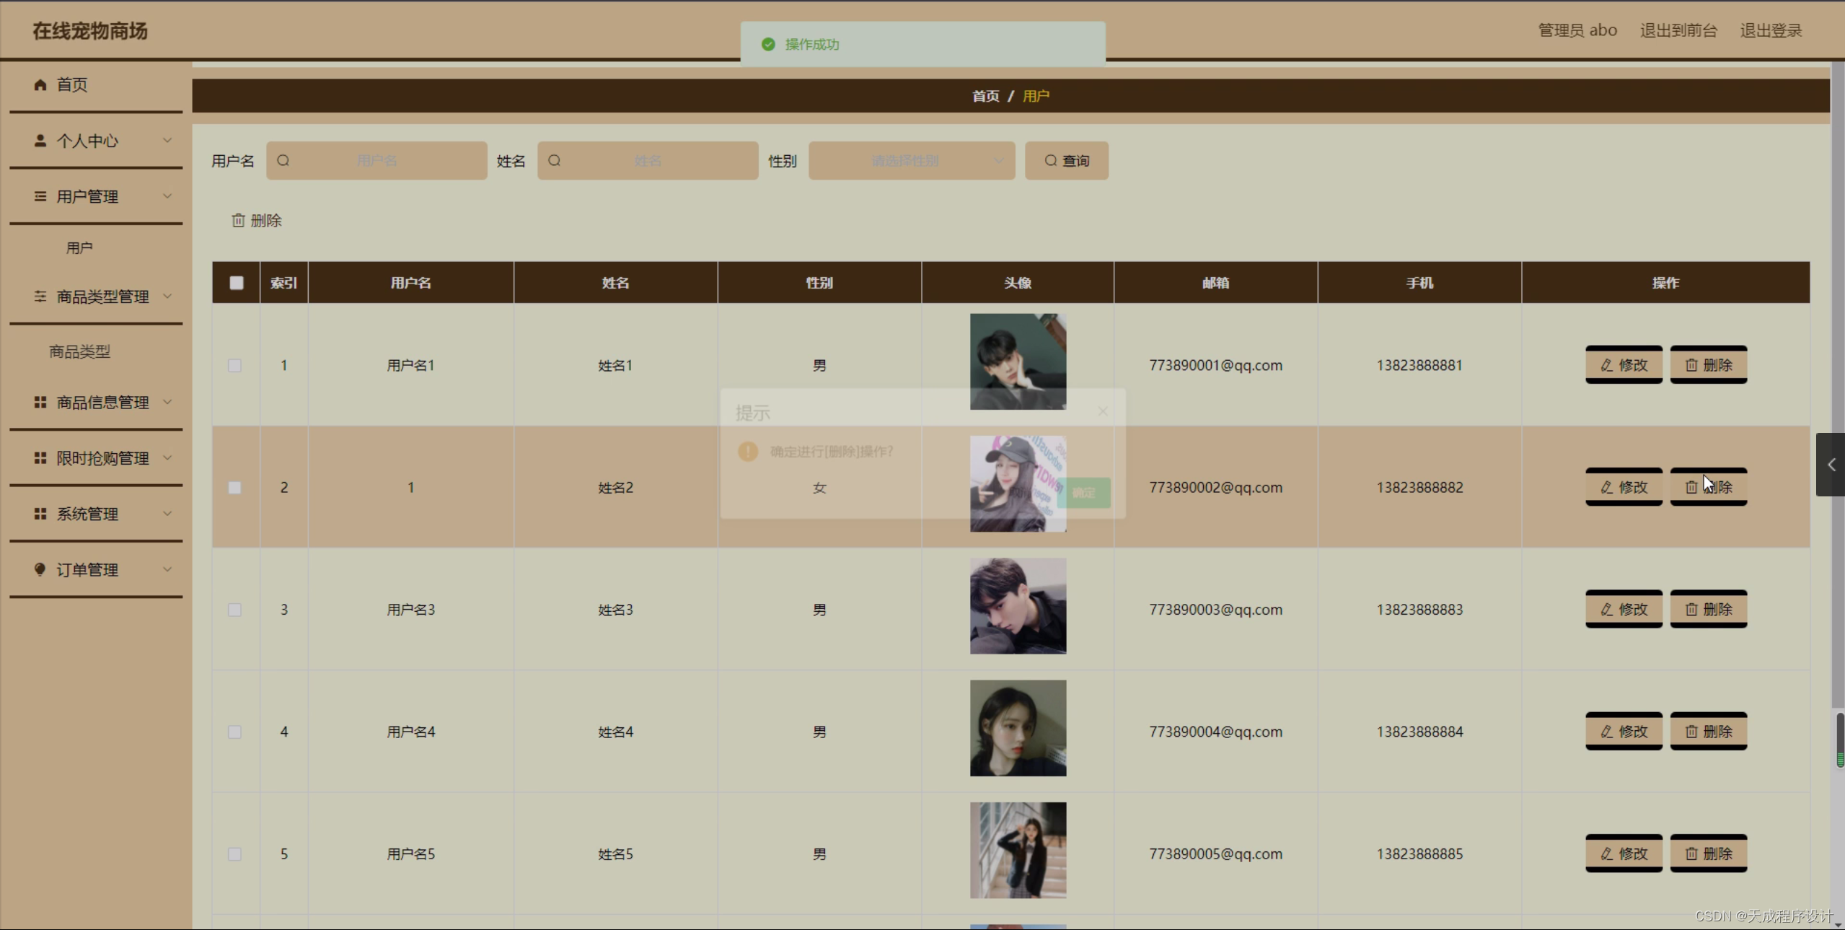
Task: Click the trash icon on 删除 batch button
Action: [x=239, y=220]
